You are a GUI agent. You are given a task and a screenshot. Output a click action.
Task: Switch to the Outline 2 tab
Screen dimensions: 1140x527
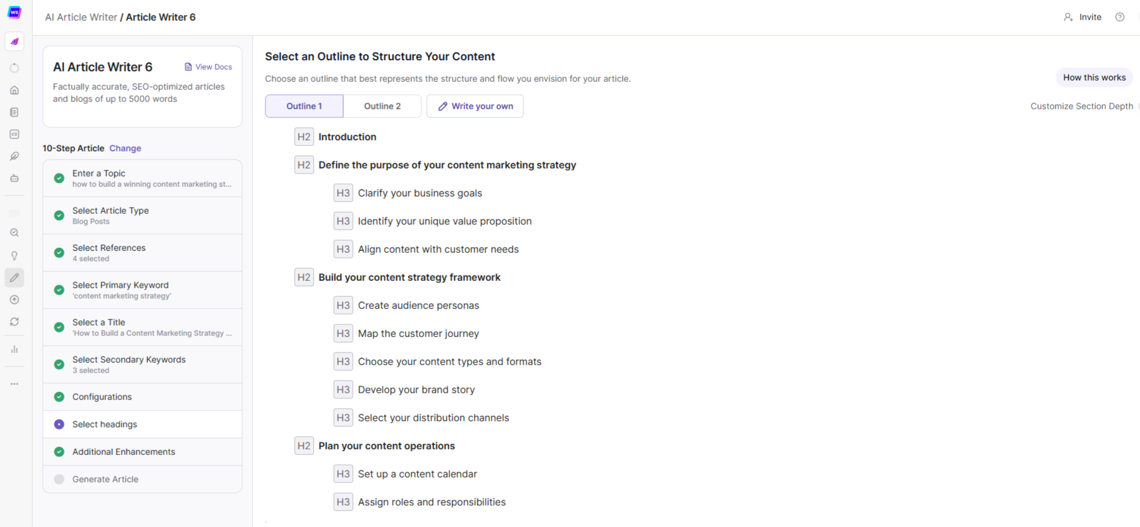point(382,106)
